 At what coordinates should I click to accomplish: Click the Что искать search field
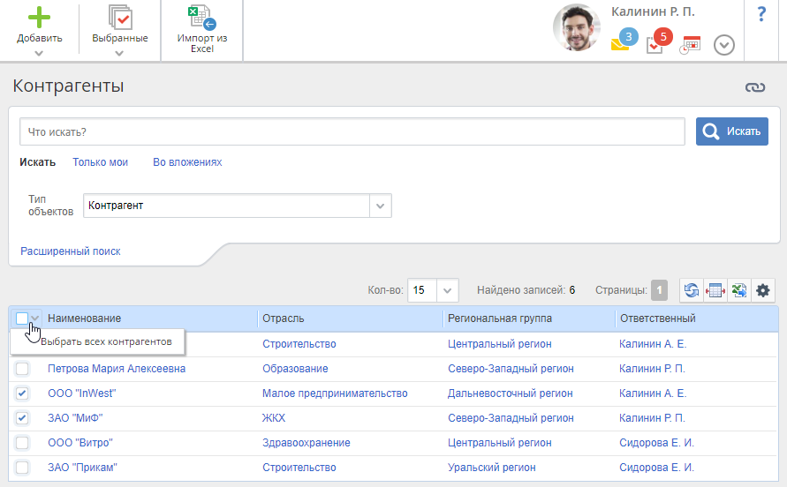click(x=352, y=132)
